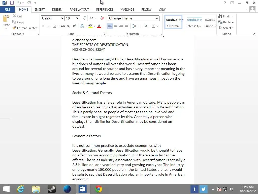Viewport: 258px width, 194px height.
Task: Toggle Italic formatting
Action: pos(49,26)
